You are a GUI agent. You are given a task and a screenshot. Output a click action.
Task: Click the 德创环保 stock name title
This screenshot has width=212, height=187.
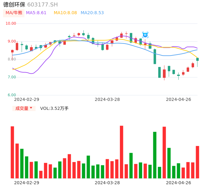[x=14, y=5]
